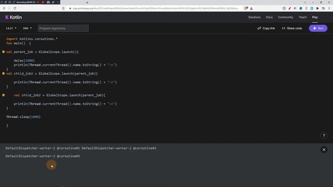This screenshot has width=333, height=187.
Task: Click the Brave Rewards triangle icon
Action: tap(251, 8)
